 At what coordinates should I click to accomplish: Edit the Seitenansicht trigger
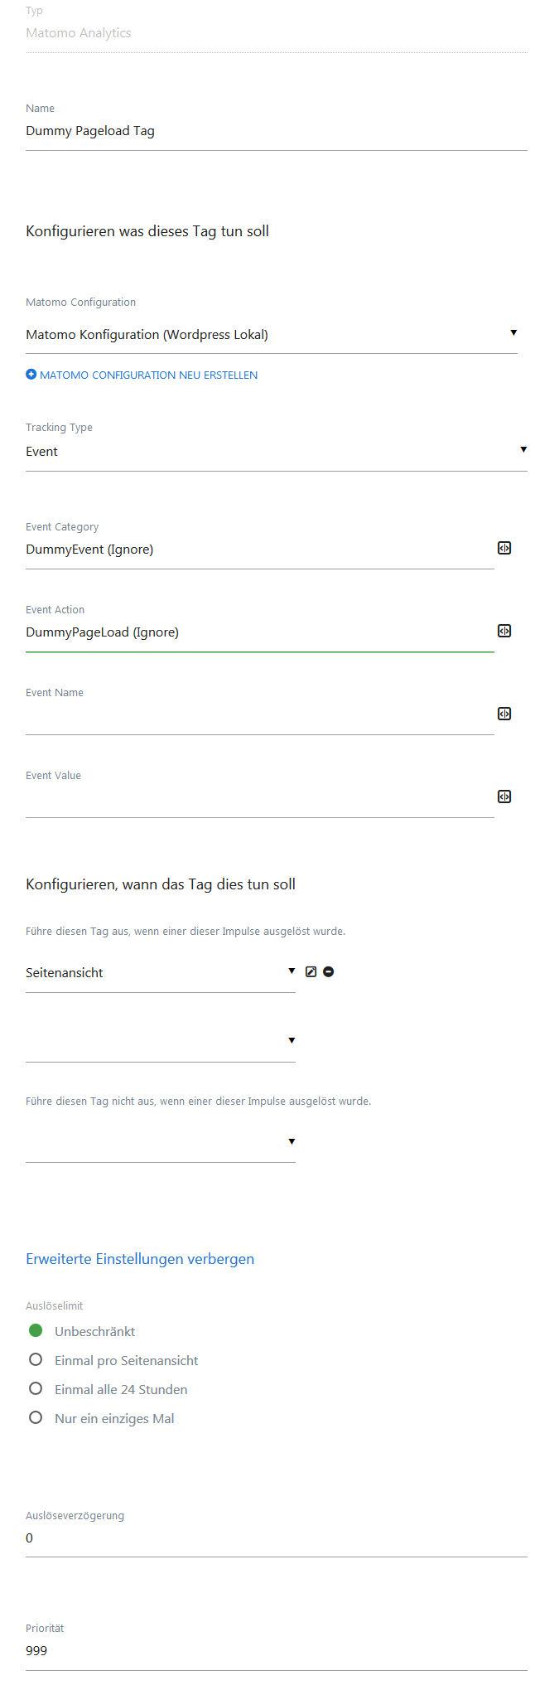tap(311, 971)
